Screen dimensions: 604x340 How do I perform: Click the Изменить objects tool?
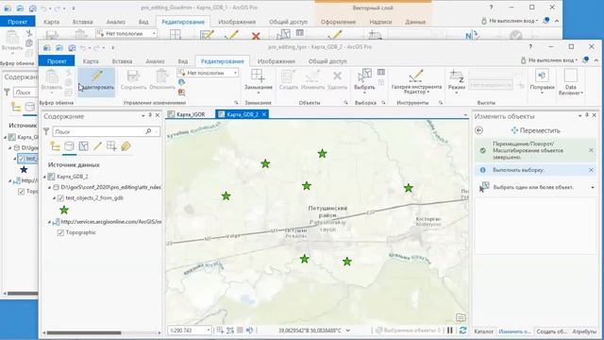(312, 80)
